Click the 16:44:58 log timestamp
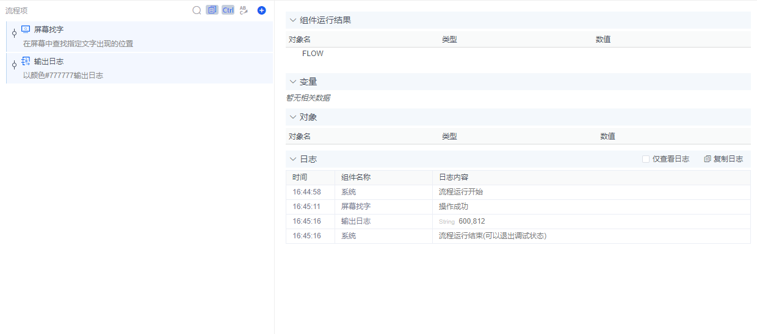Image resolution: width=757 pixels, height=334 pixels. (x=306, y=192)
